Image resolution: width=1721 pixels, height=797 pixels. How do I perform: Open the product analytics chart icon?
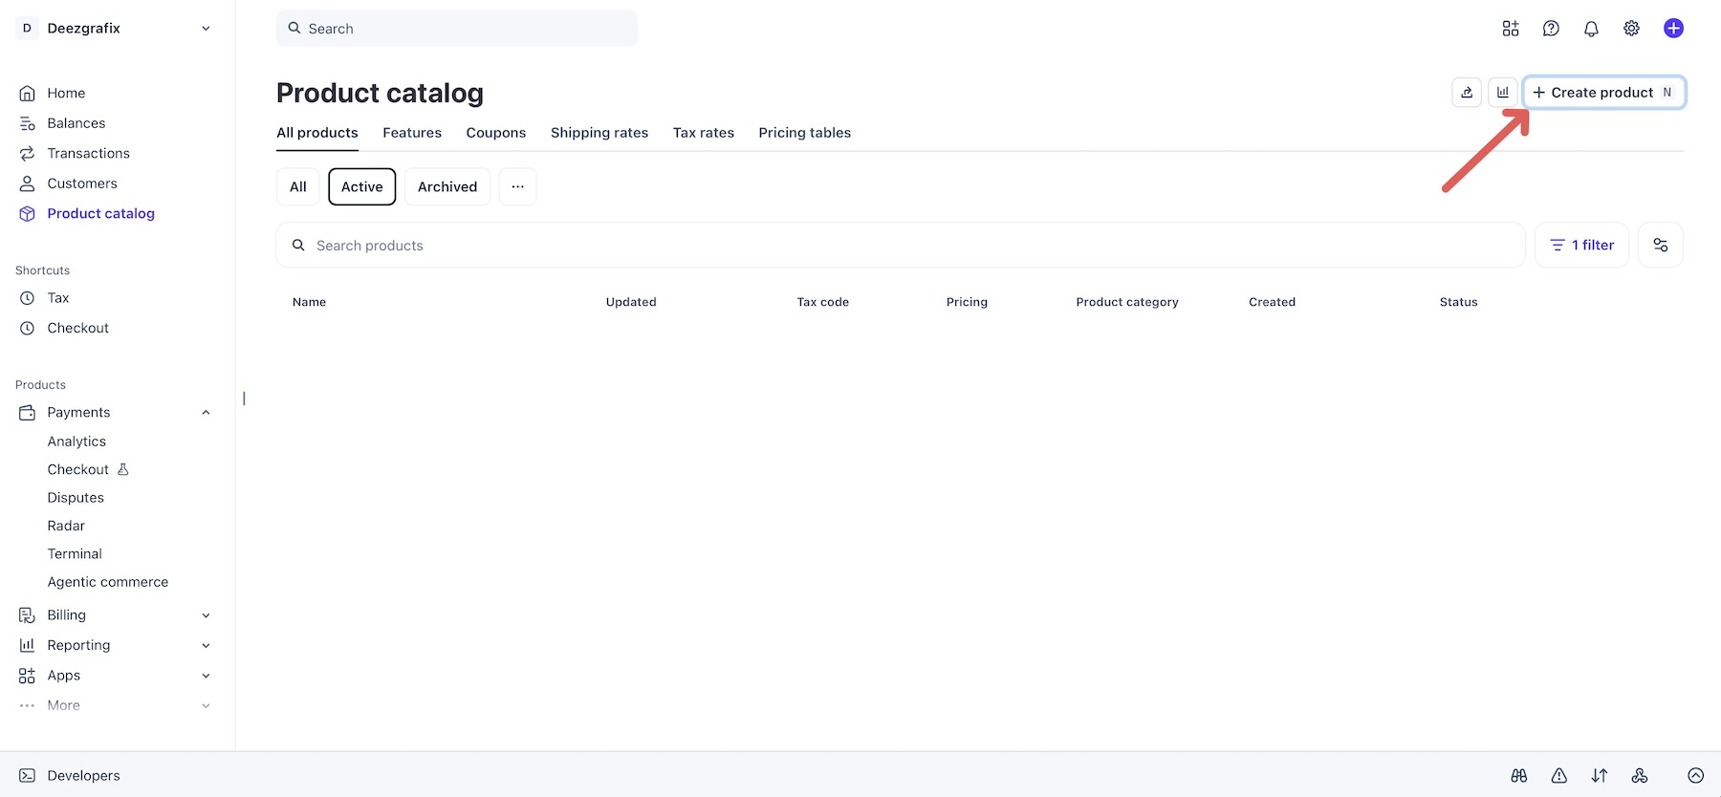1503,93
